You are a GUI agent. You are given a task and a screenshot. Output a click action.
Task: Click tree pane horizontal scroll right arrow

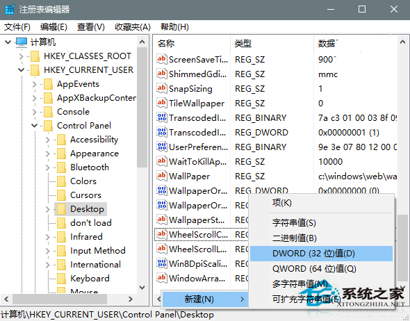pos(131,299)
